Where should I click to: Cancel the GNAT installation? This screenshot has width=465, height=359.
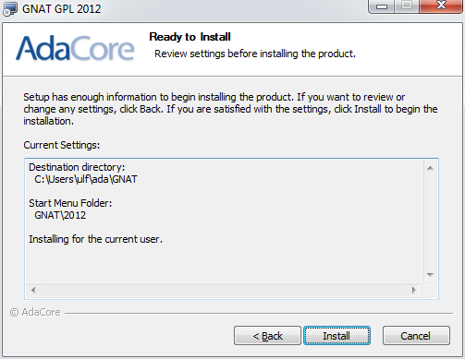(x=416, y=336)
